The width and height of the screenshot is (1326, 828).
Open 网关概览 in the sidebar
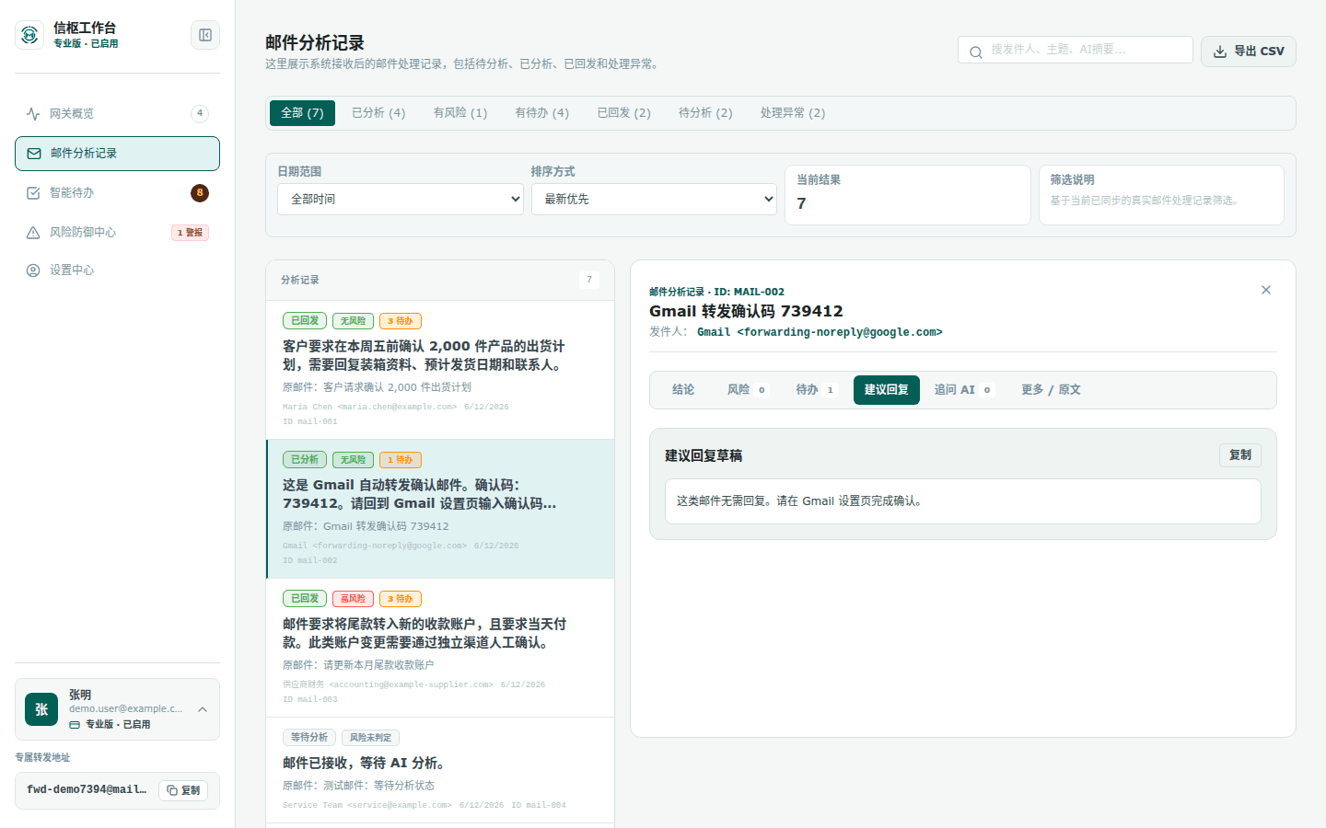click(117, 114)
